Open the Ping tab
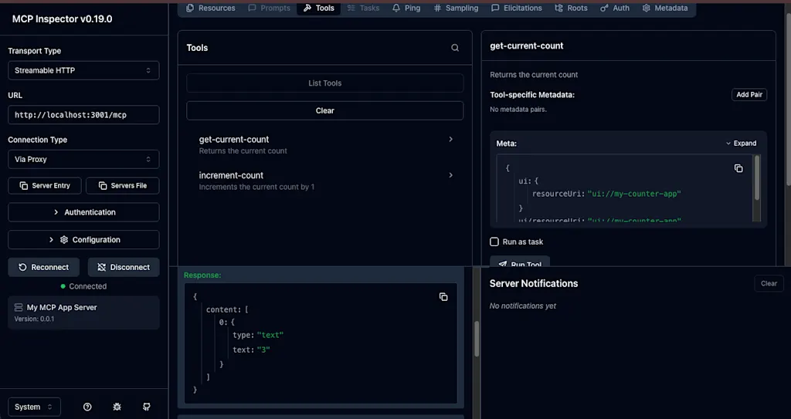This screenshot has width=791, height=419. tap(406, 8)
